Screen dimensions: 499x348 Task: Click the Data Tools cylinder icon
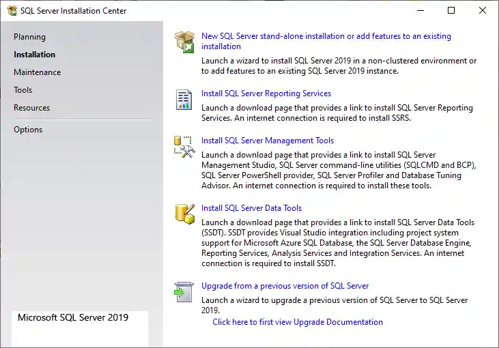pyautogui.click(x=184, y=214)
